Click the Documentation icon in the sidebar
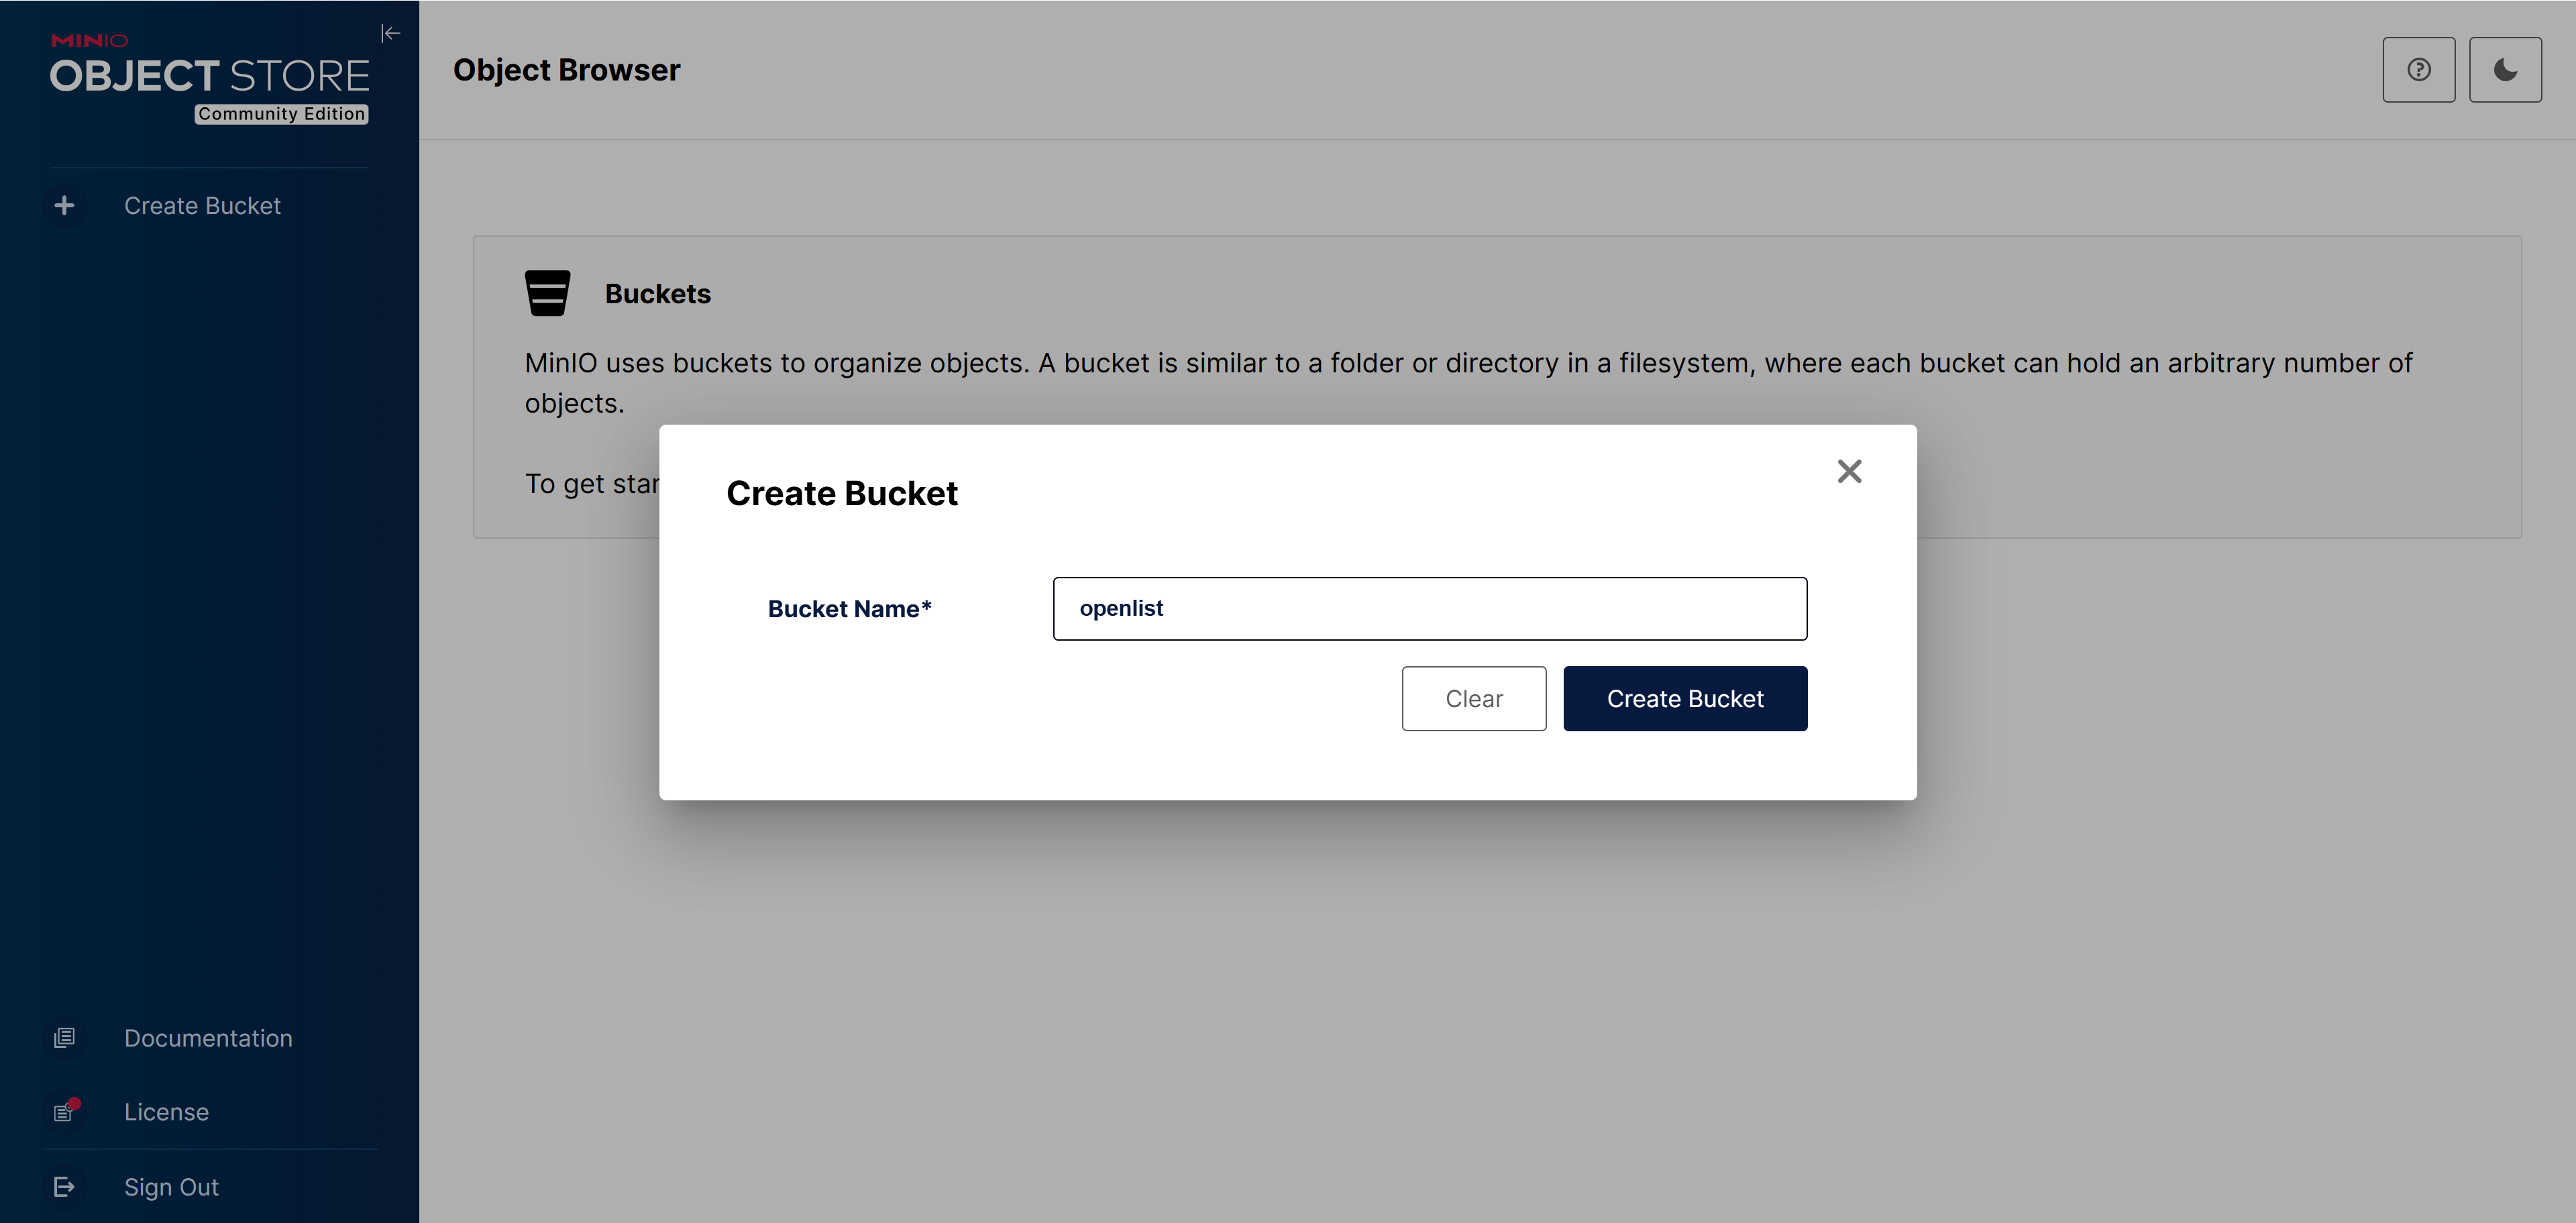Image resolution: width=2576 pixels, height=1223 pixels. (x=65, y=1038)
